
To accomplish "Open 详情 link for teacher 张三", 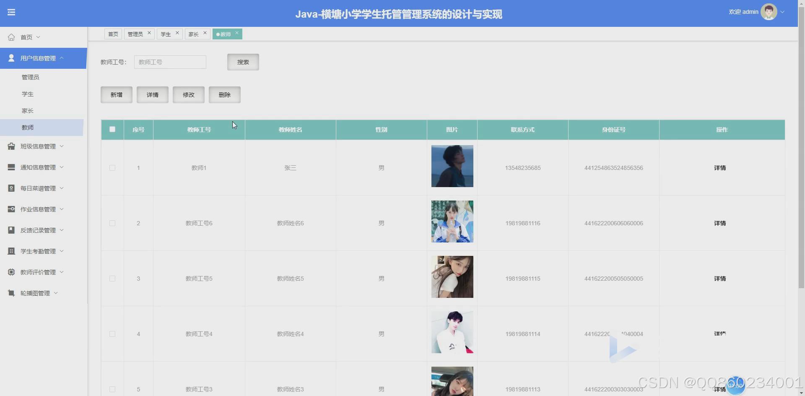I will click(x=720, y=168).
